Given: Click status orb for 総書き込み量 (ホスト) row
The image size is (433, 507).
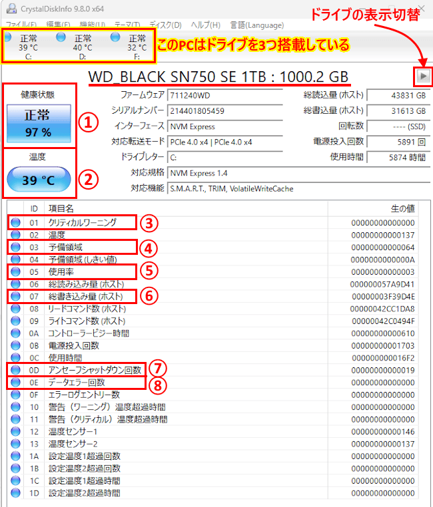Looking at the screenshot, I should 15,296.
